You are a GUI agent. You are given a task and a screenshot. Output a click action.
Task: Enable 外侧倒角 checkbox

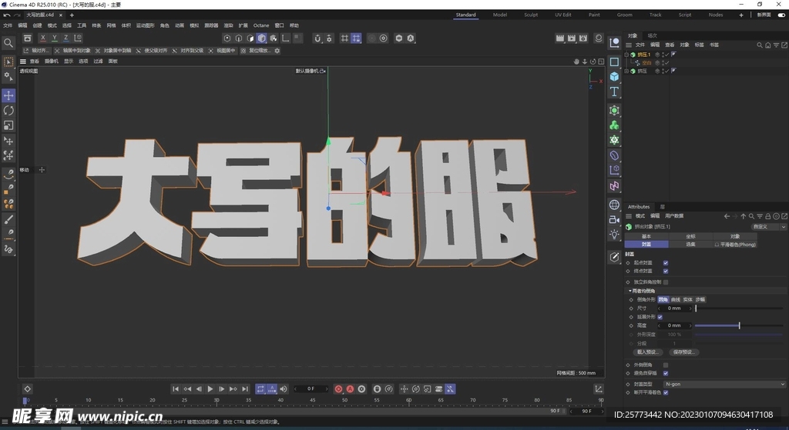click(666, 365)
